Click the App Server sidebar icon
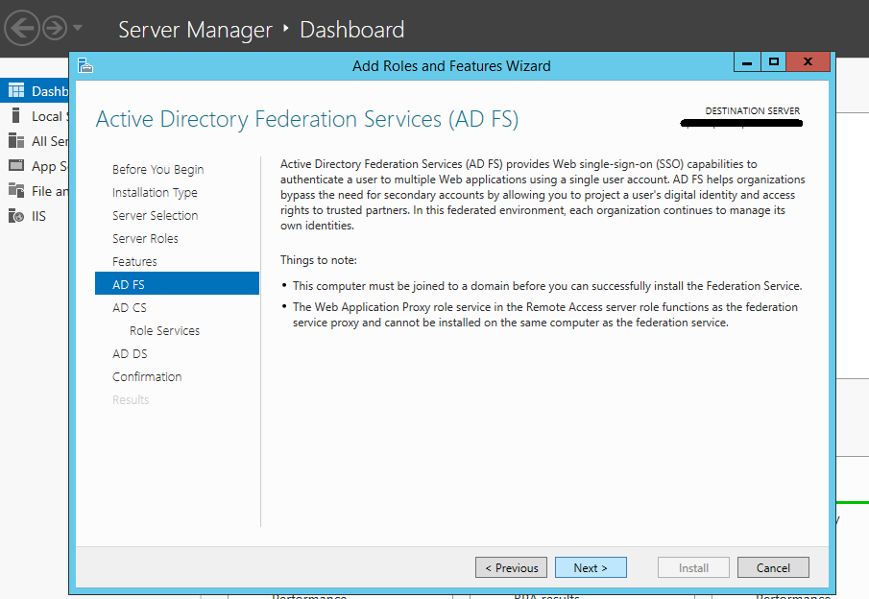 pyautogui.click(x=15, y=166)
